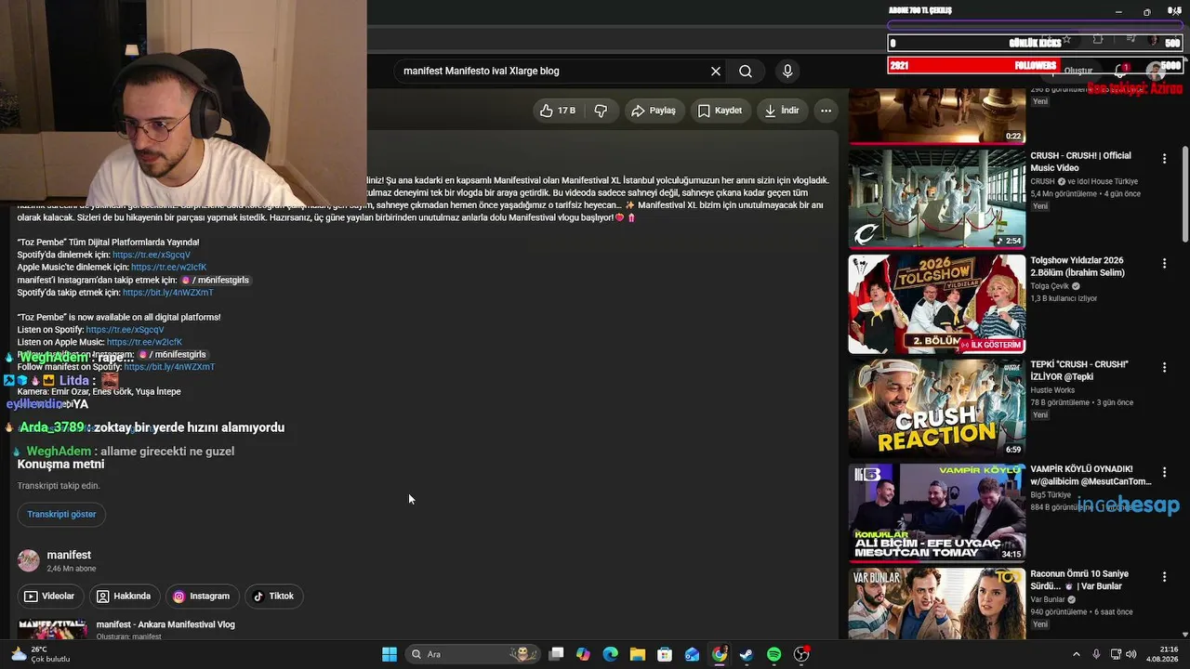Dislike the video with the thumbs-down icon
1190x669 pixels.
click(601, 111)
